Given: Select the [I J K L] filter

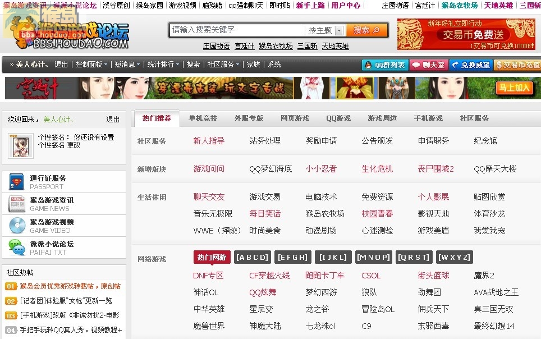Looking at the screenshot, I should point(333,257).
